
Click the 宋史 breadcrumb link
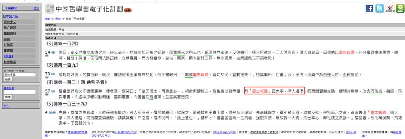point(58,19)
